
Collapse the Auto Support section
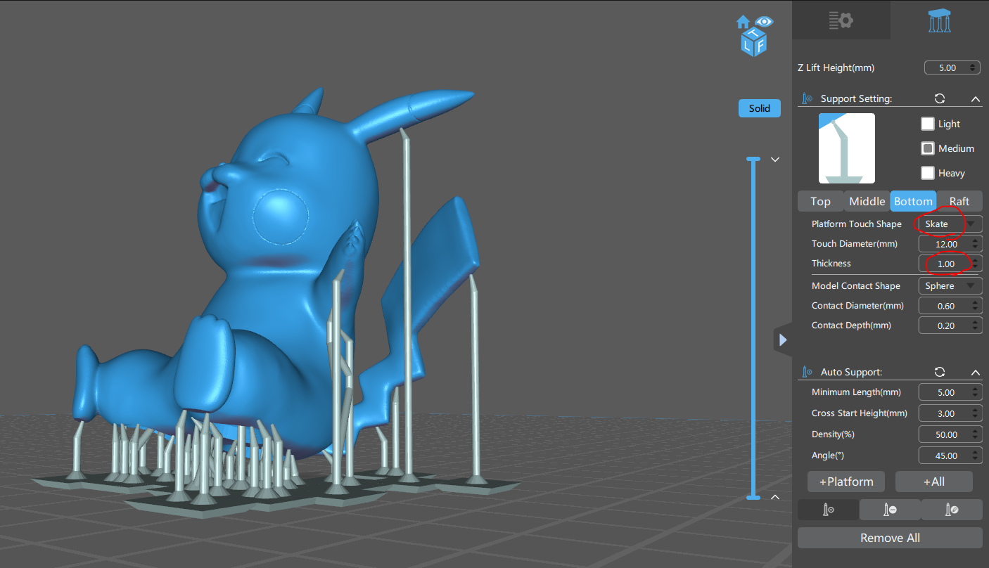[x=975, y=372]
